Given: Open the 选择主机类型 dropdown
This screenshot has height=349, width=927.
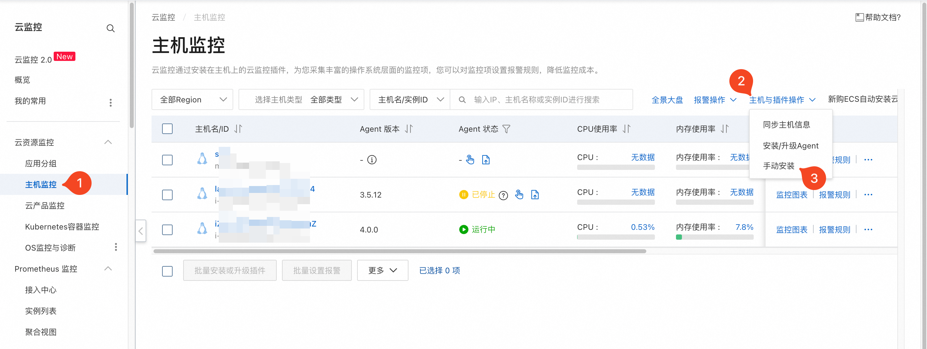Looking at the screenshot, I should [301, 100].
